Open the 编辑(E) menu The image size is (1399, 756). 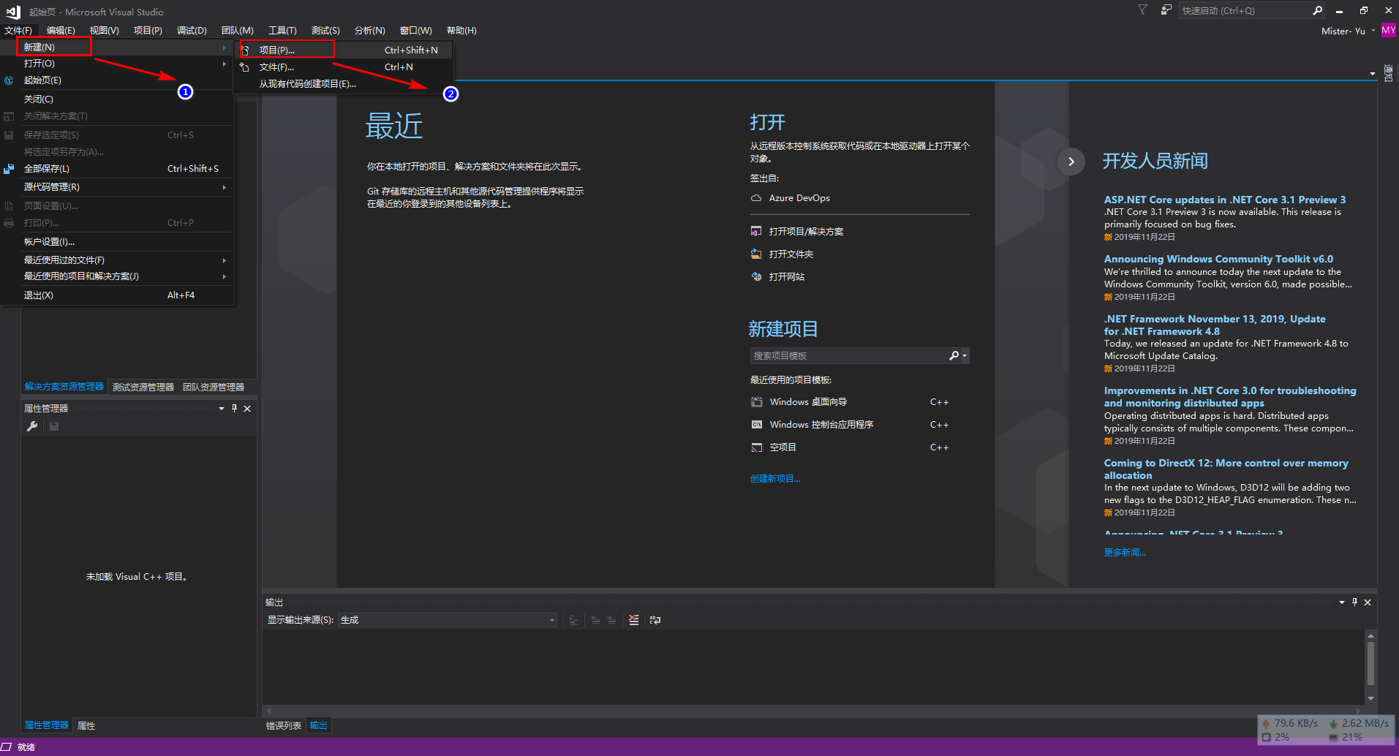(61, 31)
